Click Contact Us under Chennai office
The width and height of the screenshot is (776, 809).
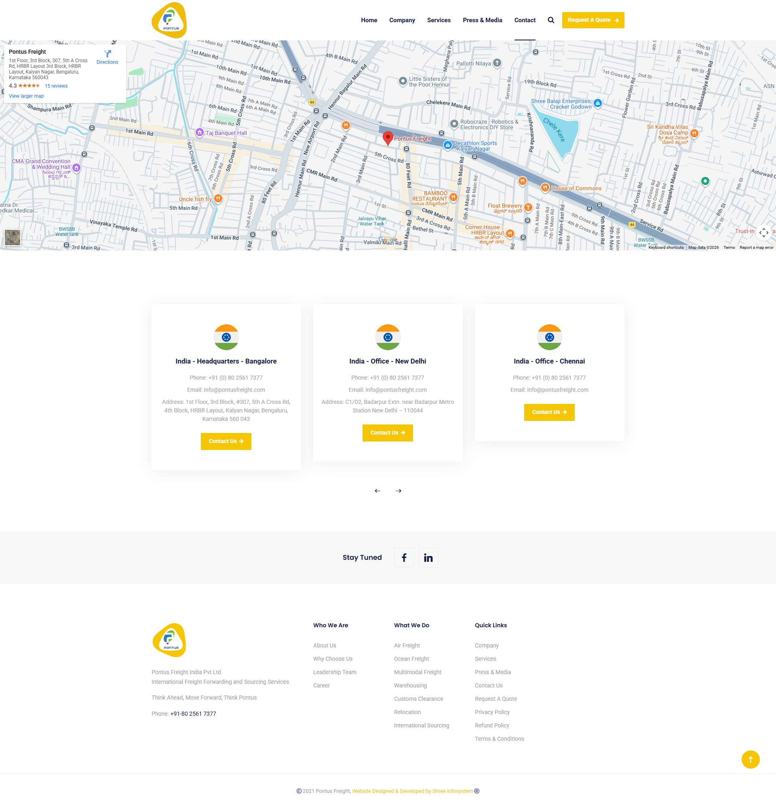click(x=549, y=412)
